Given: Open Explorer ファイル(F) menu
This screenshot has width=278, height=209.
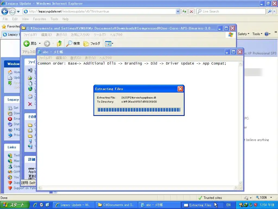Looking at the screenshot, I should [30, 35].
